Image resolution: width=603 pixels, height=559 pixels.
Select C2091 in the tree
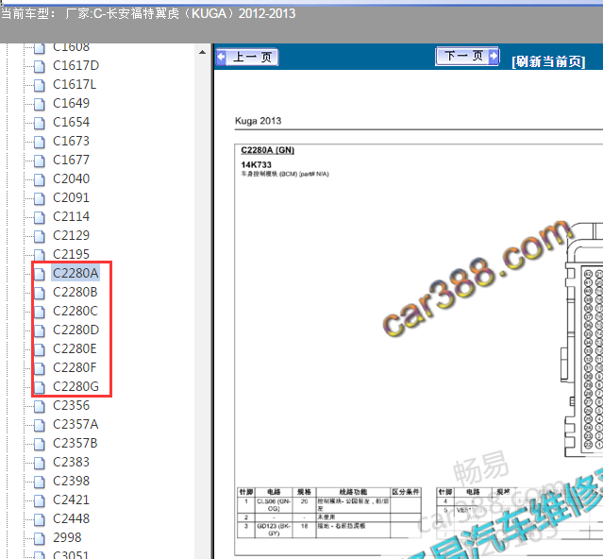[71, 197]
